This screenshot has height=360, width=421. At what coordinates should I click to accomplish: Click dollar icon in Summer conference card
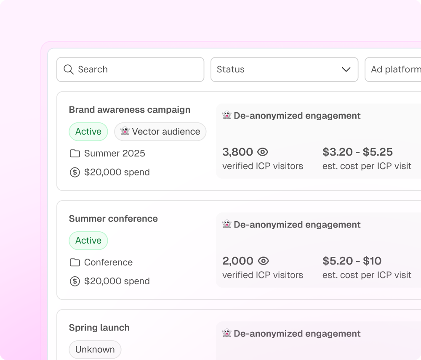[x=75, y=281]
